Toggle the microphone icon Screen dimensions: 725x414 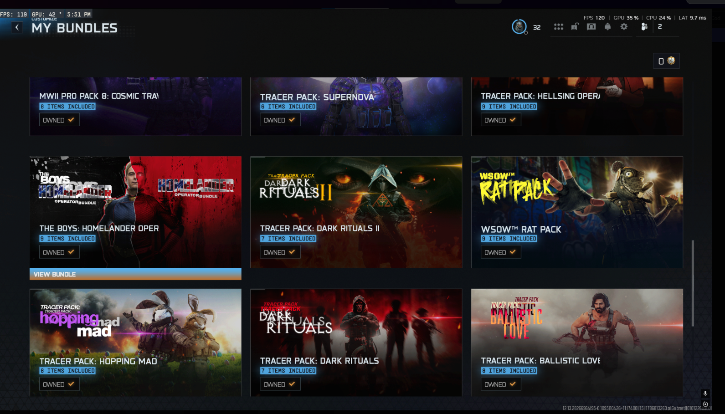705,394
